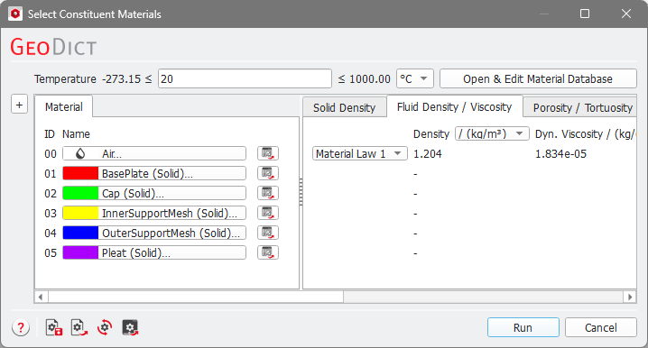This screenshot has height=348, width=648.
Task: Click the Dyn. Viscosity column header
Action: (585, 134)
